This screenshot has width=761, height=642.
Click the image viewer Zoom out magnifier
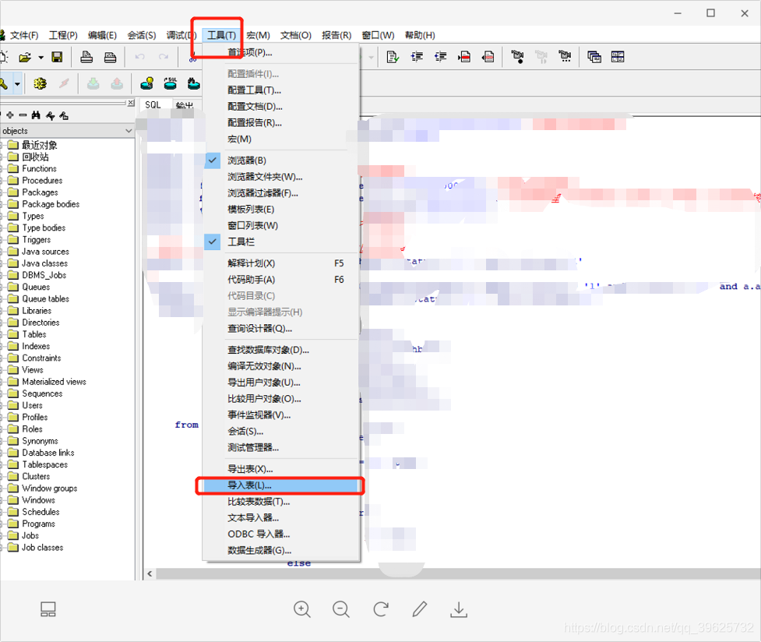tap(340, 609)
